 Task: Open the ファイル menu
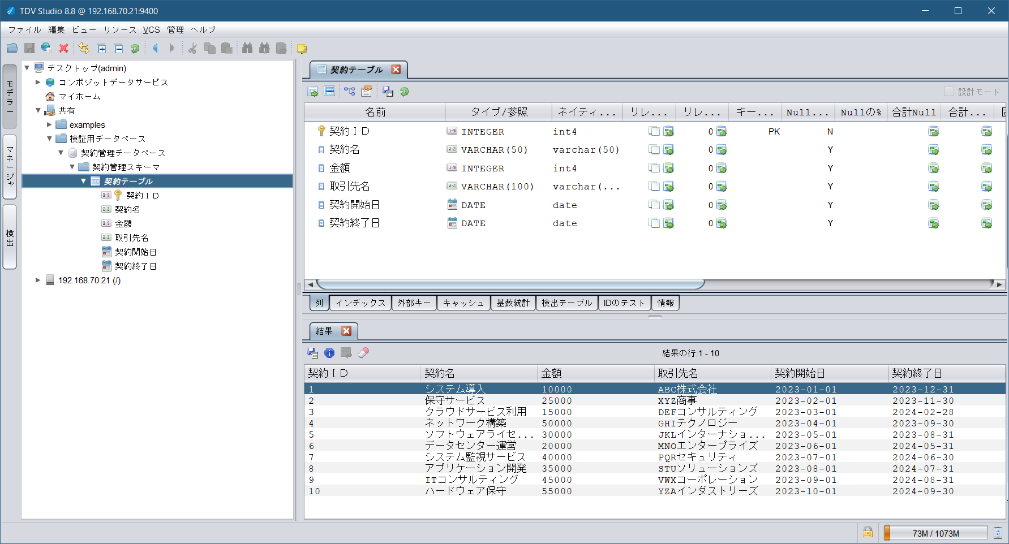[24, 30]
